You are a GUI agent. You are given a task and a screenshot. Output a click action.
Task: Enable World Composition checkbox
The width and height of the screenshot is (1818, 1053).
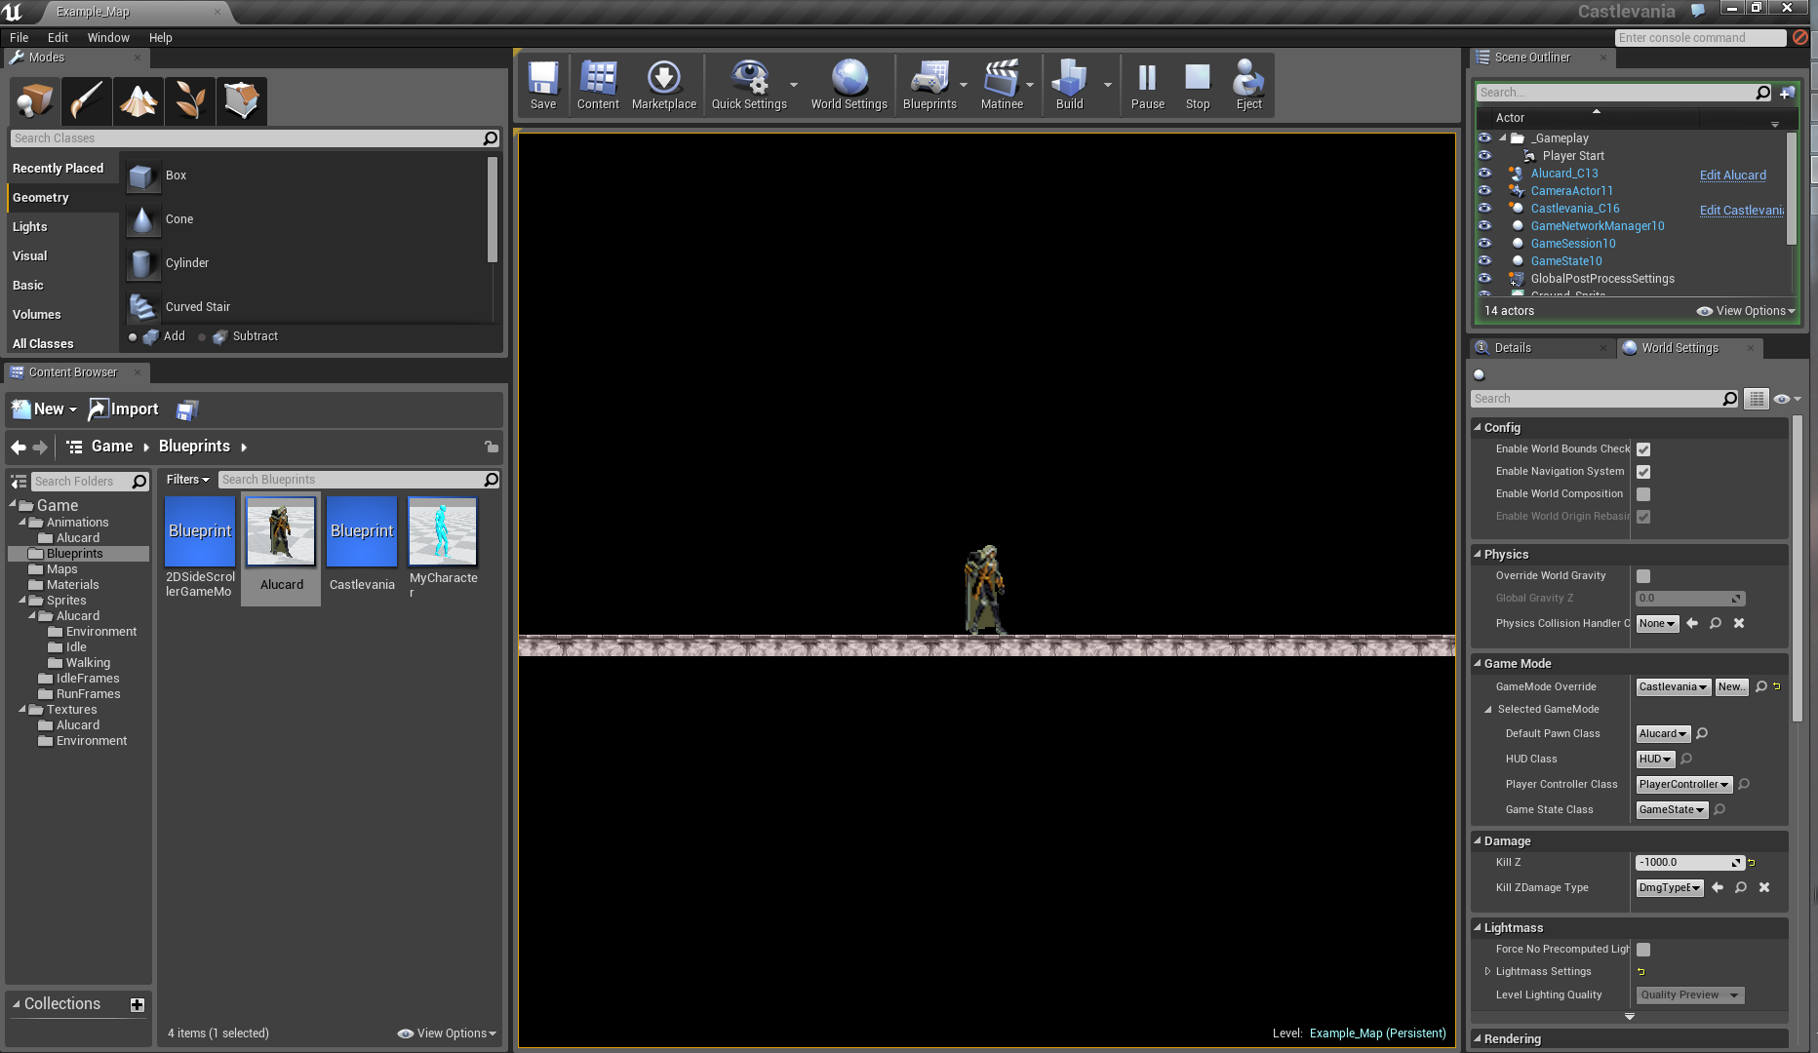point(1643,494)
